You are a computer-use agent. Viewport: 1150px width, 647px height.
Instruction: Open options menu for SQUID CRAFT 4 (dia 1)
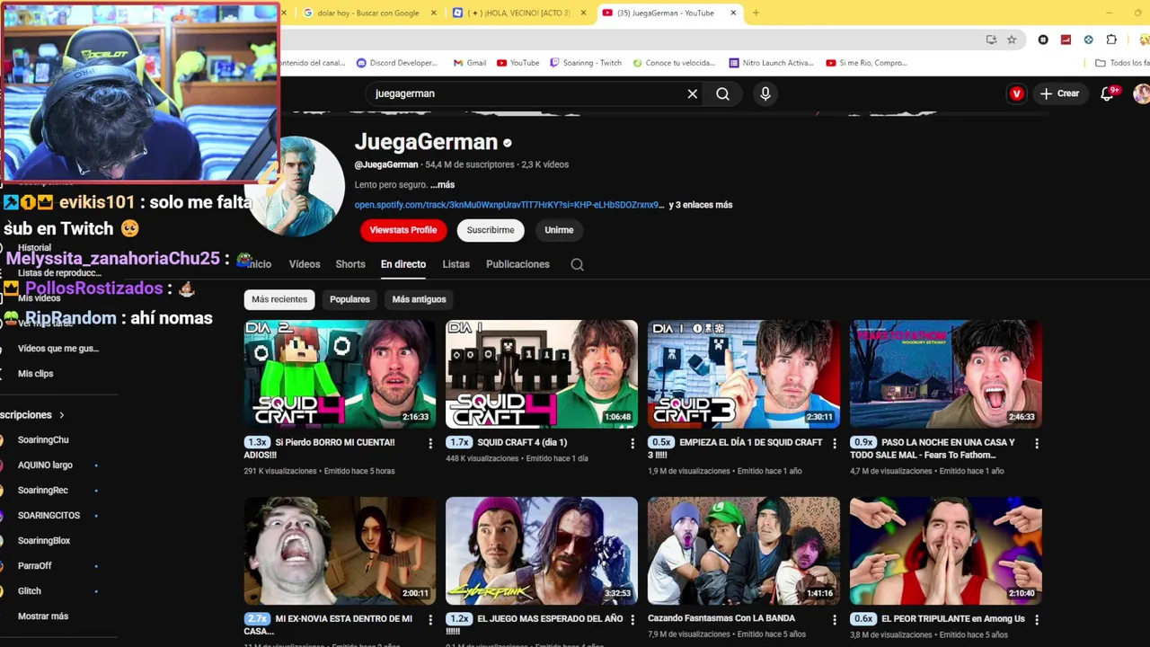coord(632,443)
